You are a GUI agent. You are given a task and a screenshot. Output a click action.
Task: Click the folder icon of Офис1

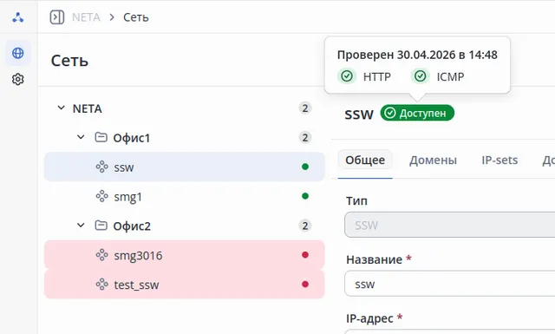coord(101,137)
